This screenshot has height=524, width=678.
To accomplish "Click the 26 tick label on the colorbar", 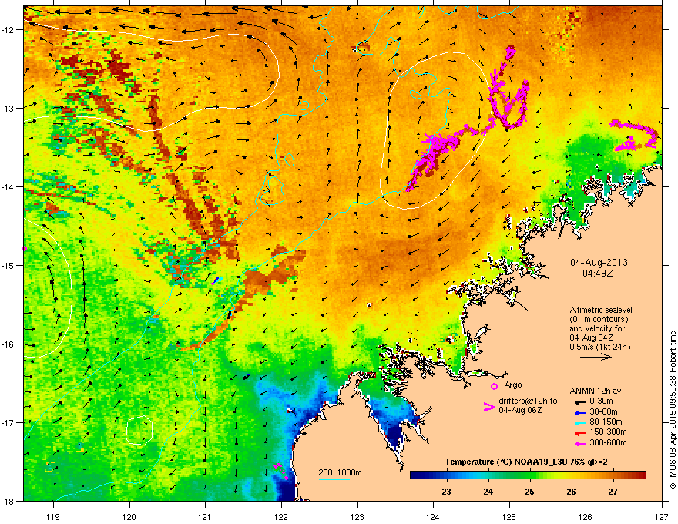I will click(x=571, y=492).
